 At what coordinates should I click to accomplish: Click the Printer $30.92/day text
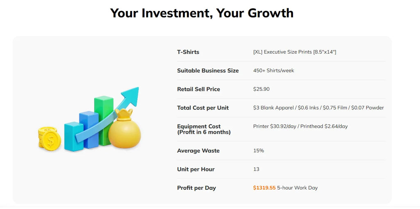[274, 126]
